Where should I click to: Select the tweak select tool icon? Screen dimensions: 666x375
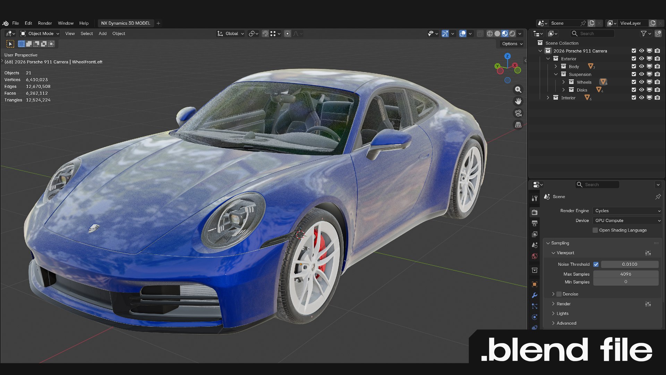(x=10, y=44)
